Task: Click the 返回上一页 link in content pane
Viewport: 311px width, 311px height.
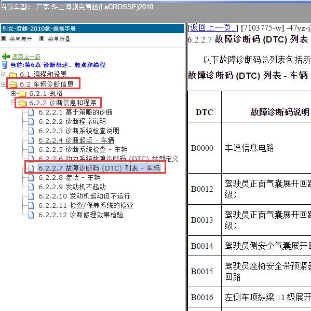Action: pos(213,28)
